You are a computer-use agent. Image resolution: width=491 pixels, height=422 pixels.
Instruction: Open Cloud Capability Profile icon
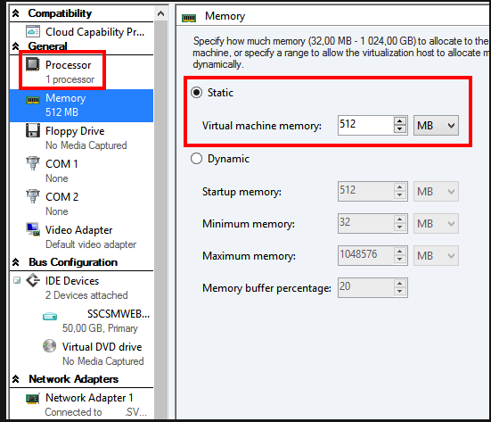point(33,31)
